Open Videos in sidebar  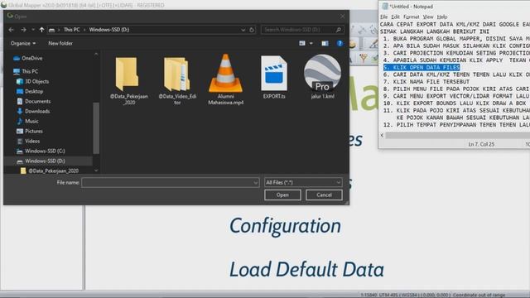point(28,141)
